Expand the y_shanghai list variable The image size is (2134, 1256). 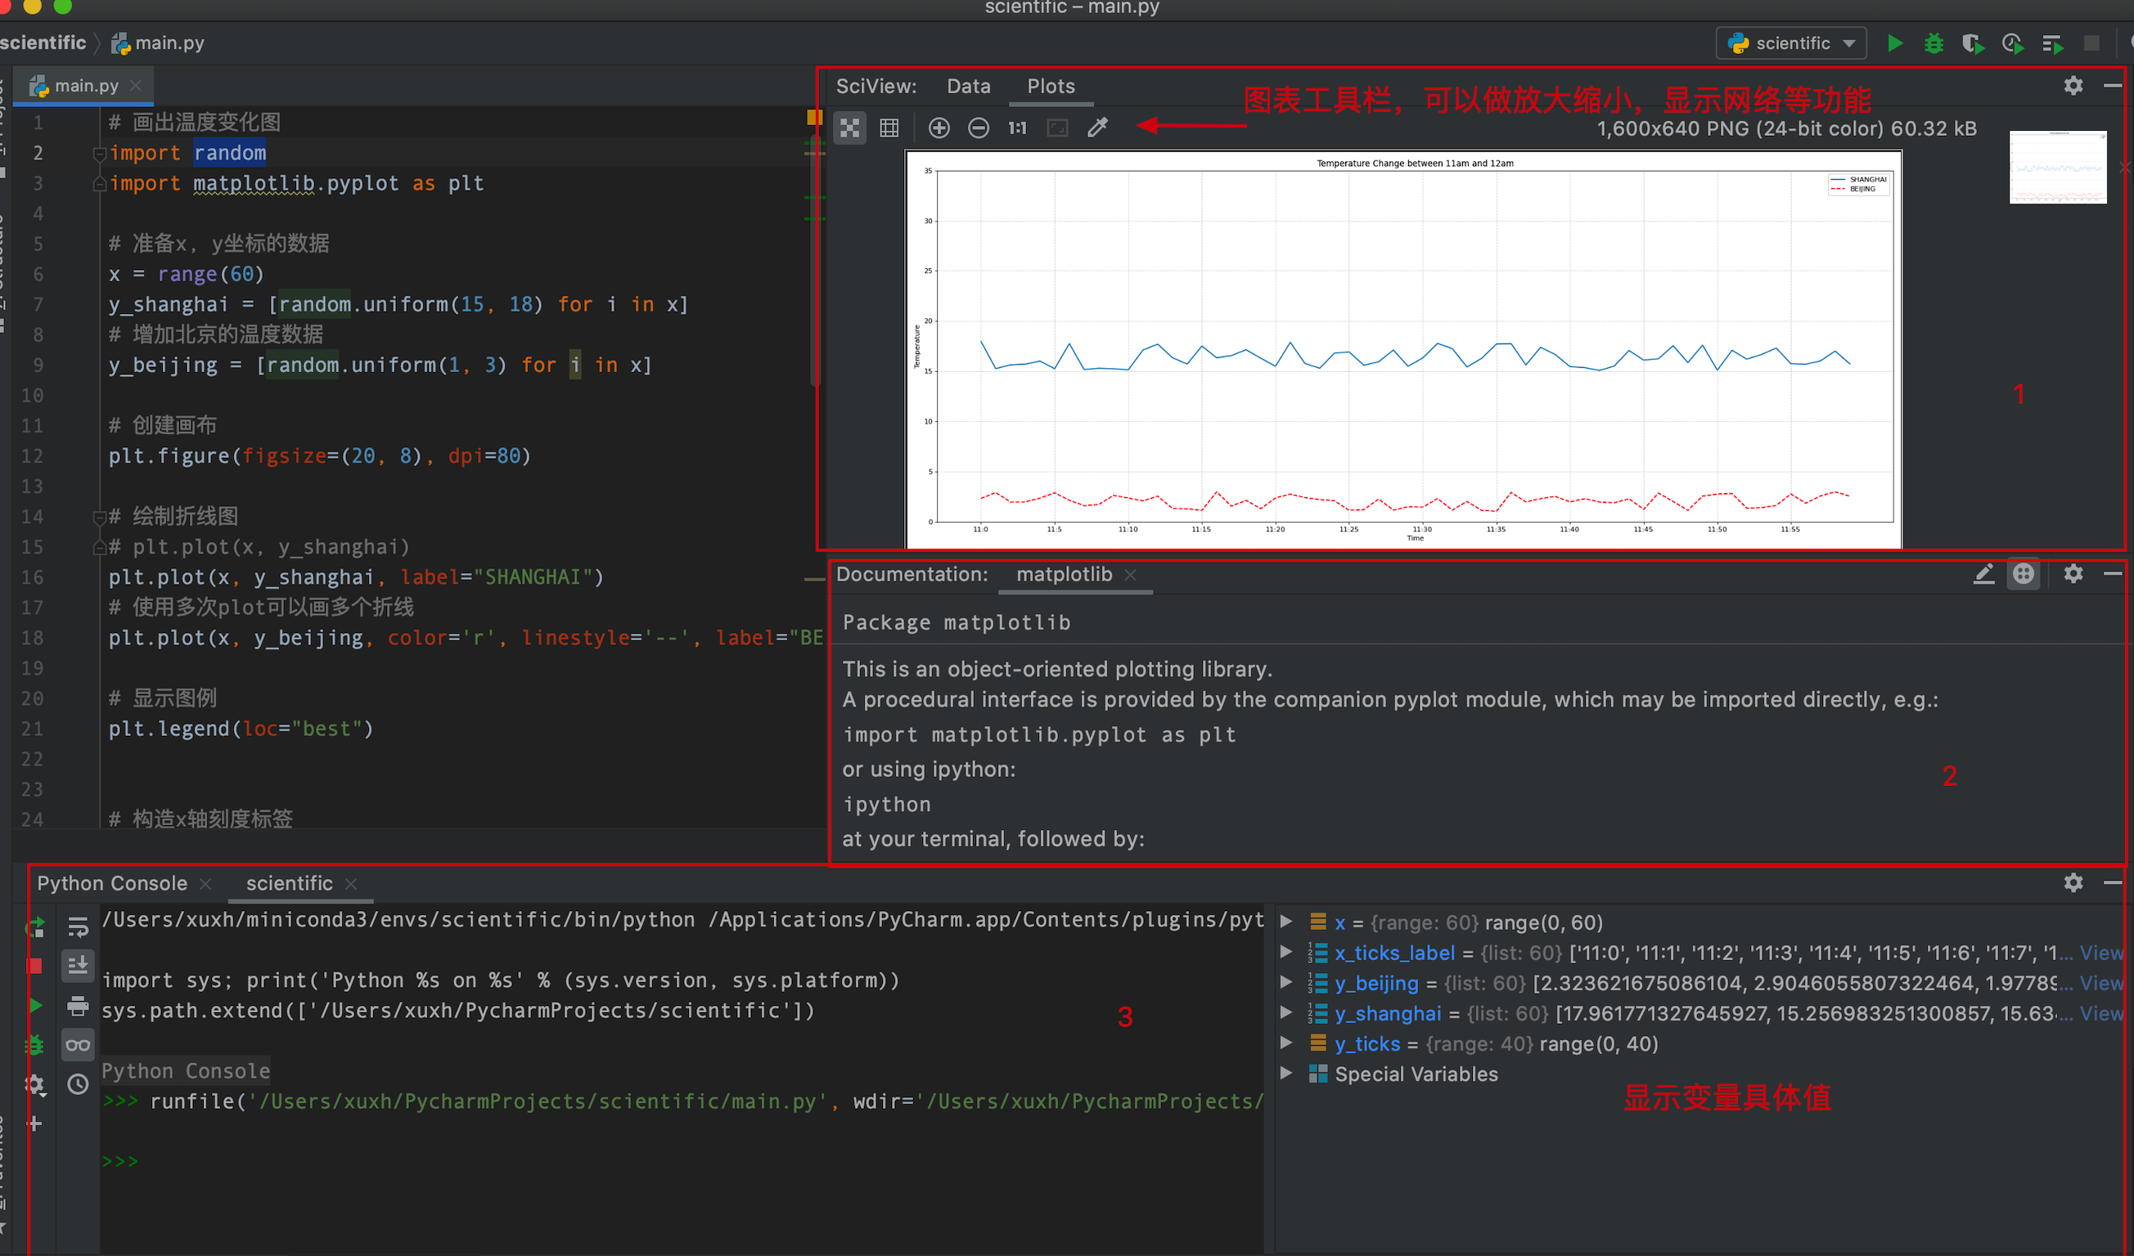[x=1286, y=1013]
